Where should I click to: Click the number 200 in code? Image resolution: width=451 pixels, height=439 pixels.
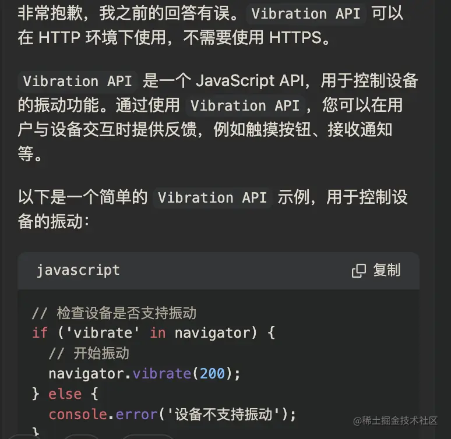tap(212, 373)
